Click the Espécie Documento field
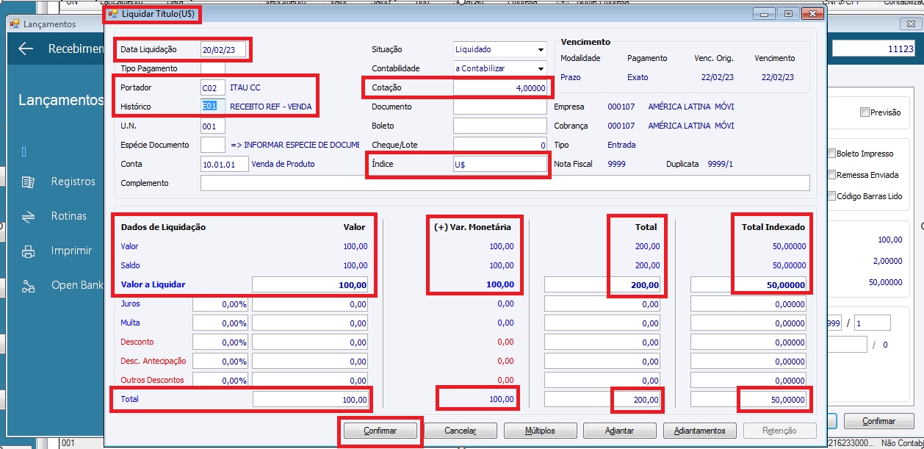Viewport: 924px width, 449px height. (x=213, y=145)
